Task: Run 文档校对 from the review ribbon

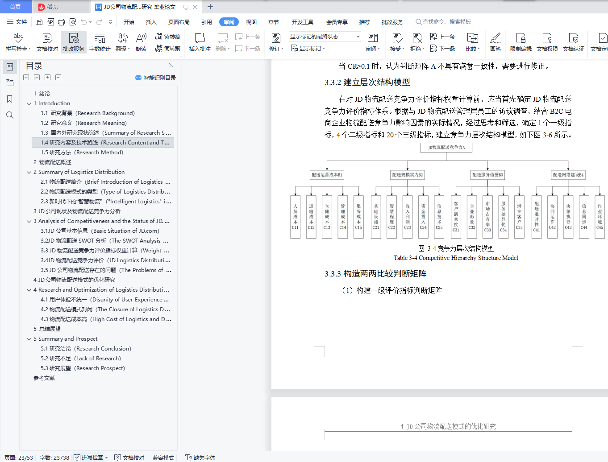Action: (x=47, y=42)
